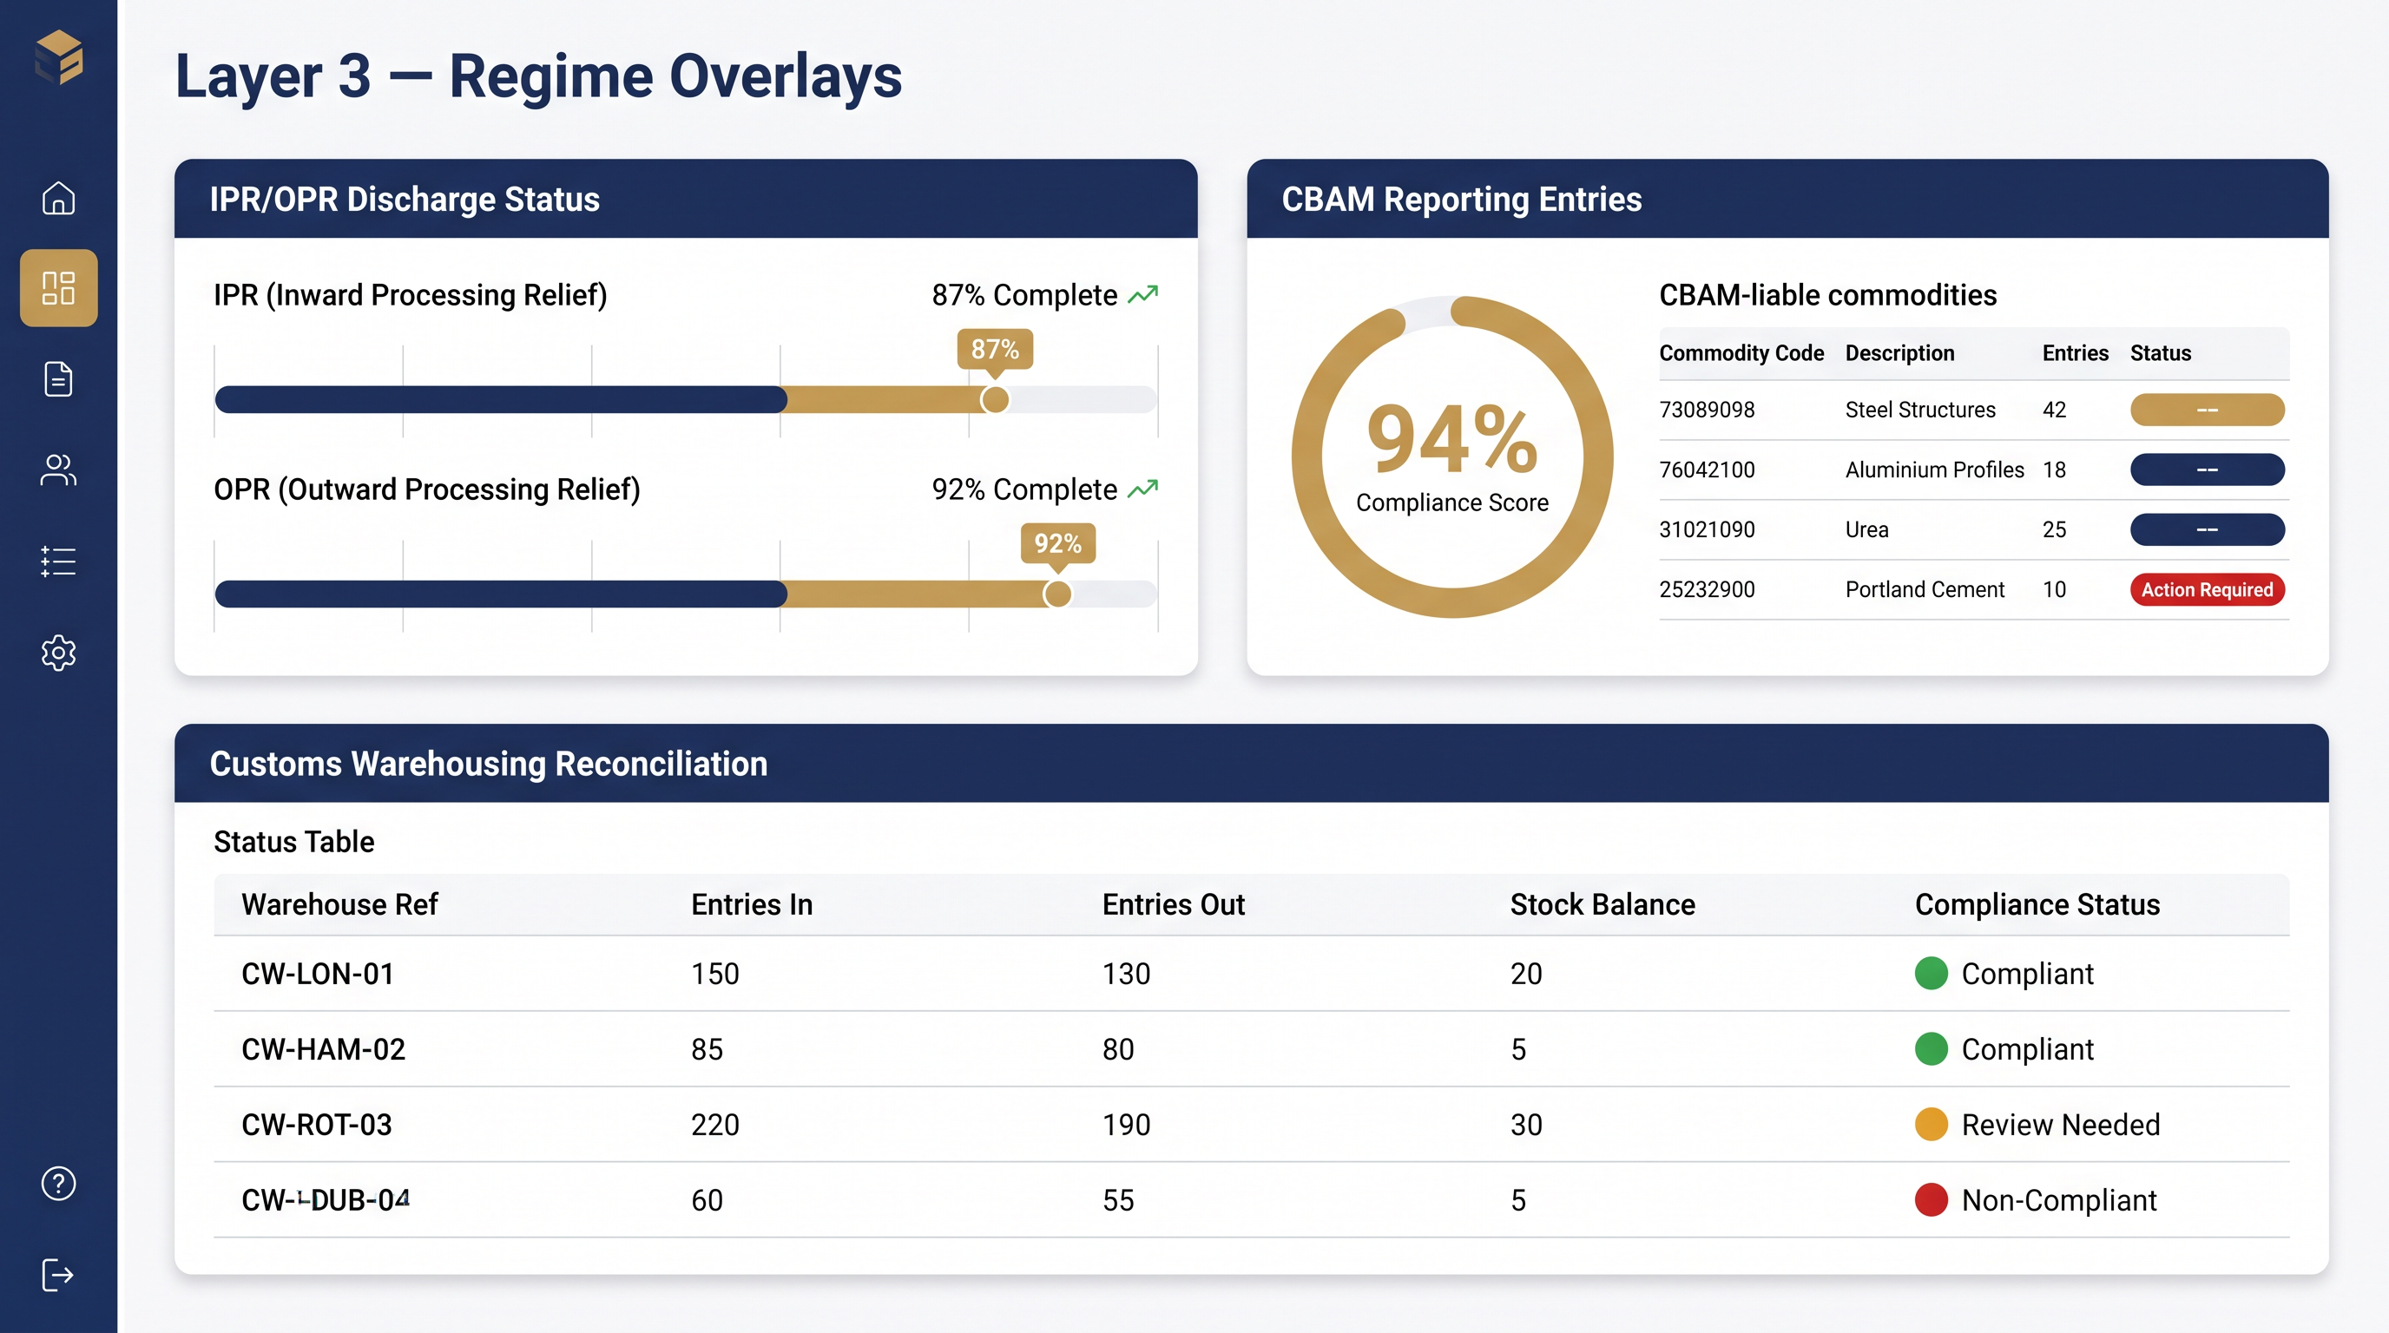Click the orange status dot for CW-ROT-03
Screen dimensions: 2389x1333
[x=1931, y=1125]
